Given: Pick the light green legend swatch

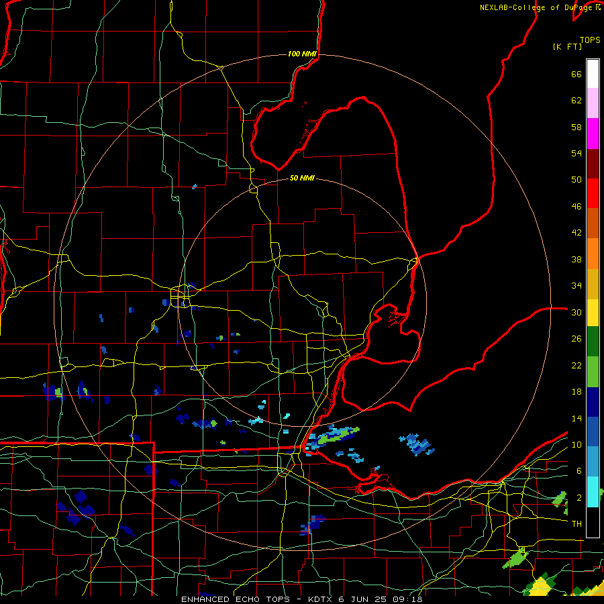Looking at the screenshot, I should point(593,372).
